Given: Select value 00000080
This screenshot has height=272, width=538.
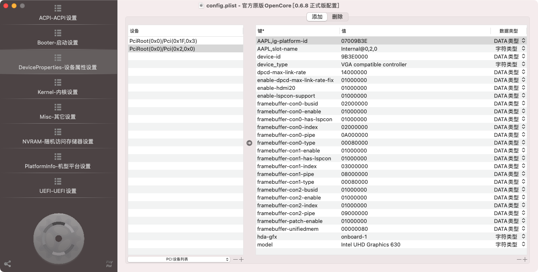Looking at the screenshot, I should pyautogui.click(x=354, y=229).
